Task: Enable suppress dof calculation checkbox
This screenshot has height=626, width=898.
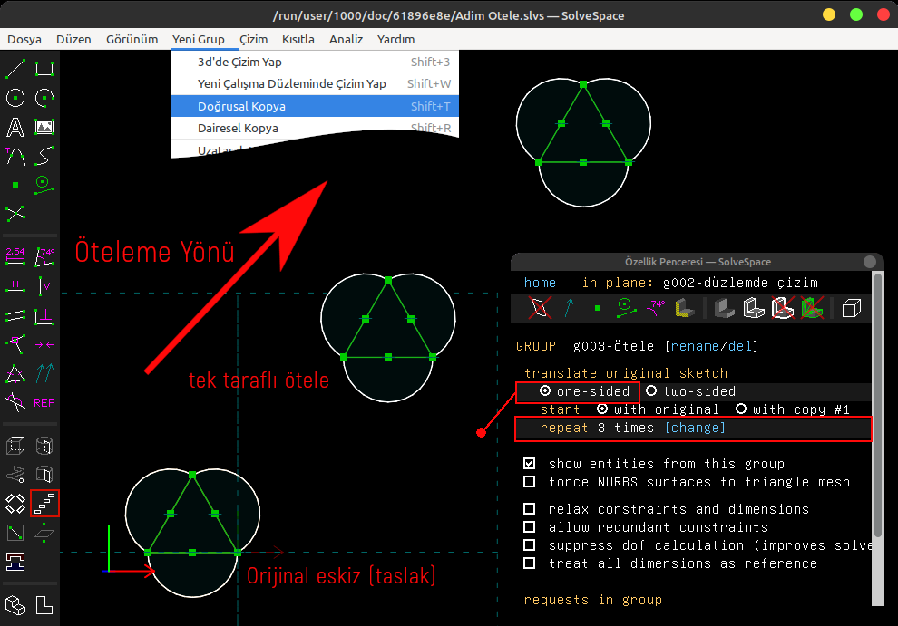Action: pos(530,545)
